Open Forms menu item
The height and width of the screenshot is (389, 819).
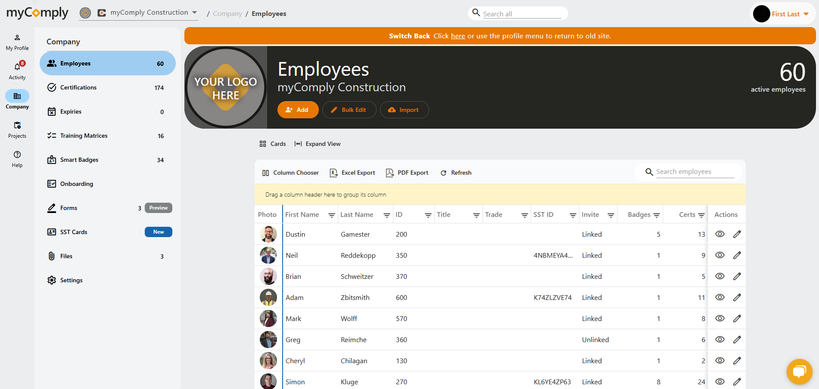point(108,208)
